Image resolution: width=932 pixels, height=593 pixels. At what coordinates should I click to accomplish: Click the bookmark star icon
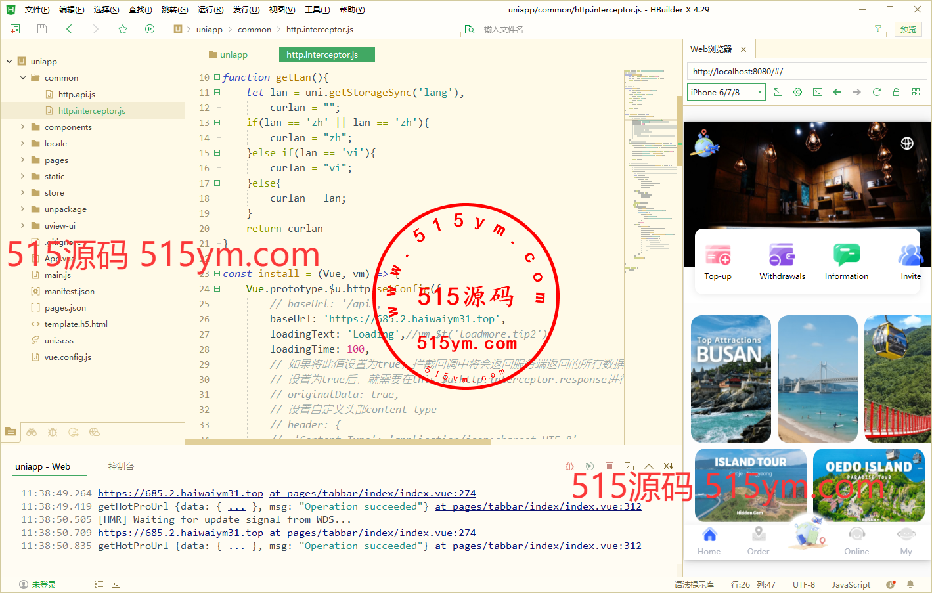123,29
